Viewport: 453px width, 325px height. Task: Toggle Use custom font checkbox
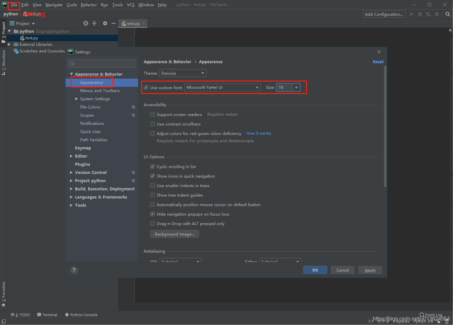coord(146,87)
